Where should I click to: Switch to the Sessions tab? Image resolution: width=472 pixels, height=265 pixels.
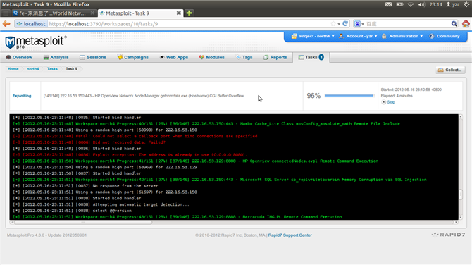click(x=93, y=57)
